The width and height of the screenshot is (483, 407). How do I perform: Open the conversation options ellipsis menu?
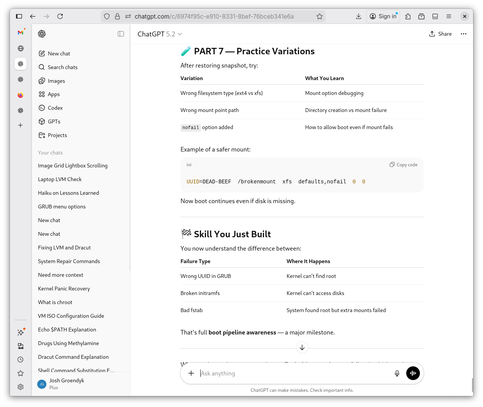pos(464,34)
